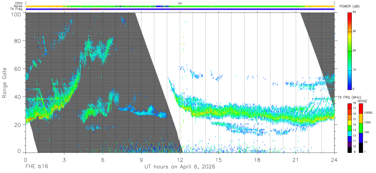Click the orange-green Noise strip above plot
Screen dimensions: 376x173
[180, 6]
